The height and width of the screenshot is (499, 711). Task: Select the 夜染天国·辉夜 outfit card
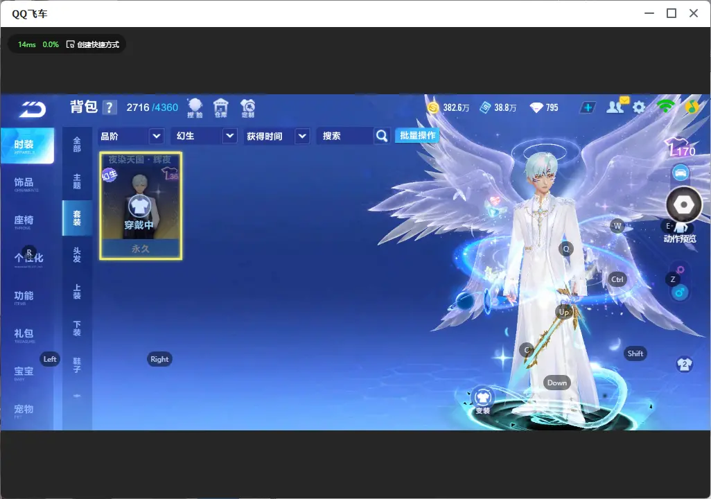click(x=141, y=206)
